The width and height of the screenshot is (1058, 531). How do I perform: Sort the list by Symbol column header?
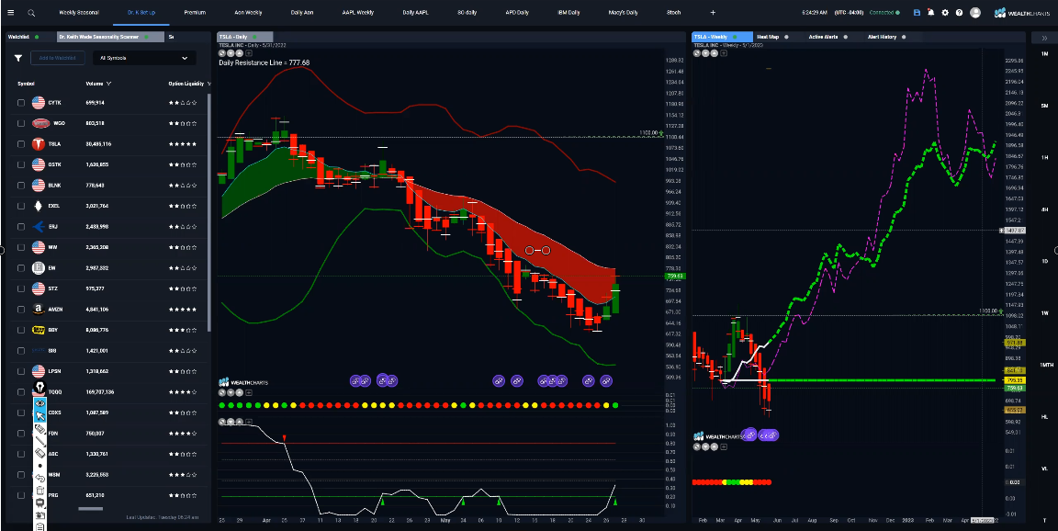click(x=27, y=84)
